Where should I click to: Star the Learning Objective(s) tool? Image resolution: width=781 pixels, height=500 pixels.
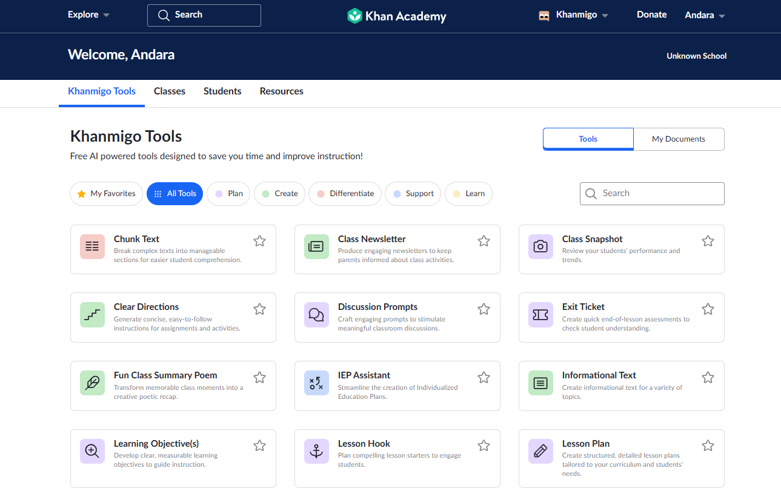click(259, 446)
